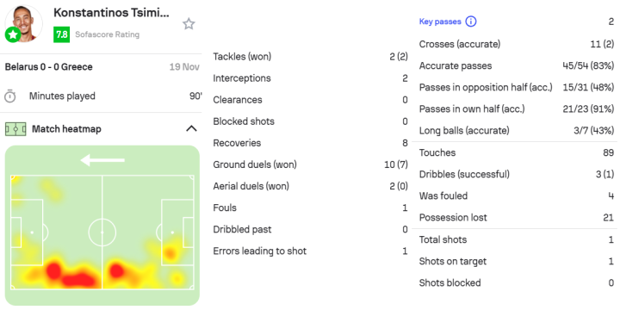The height and width of the screenshot is (310, 620).
Task: Open player profile via Konstantinos Tsimi... name
Action: point(111,13)
